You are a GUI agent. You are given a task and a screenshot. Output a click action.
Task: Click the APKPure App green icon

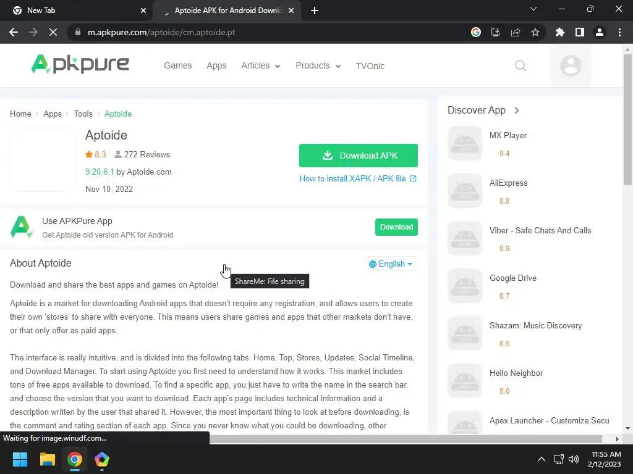point(21,227)
